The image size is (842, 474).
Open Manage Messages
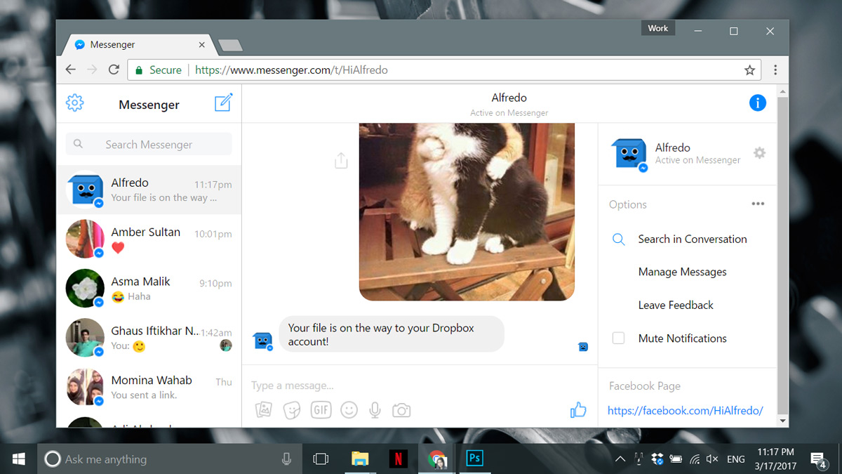pyautogui.click(x=682, y=272)
